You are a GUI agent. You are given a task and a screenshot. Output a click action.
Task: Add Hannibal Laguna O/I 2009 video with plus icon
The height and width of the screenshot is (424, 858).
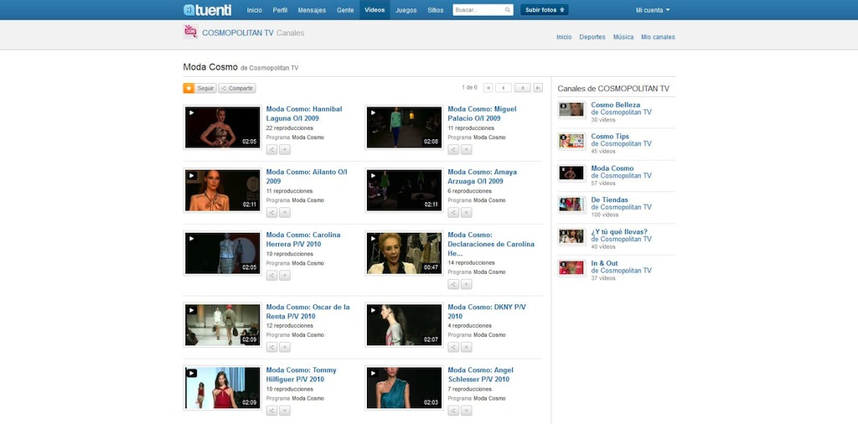click(x=285, y=149)
